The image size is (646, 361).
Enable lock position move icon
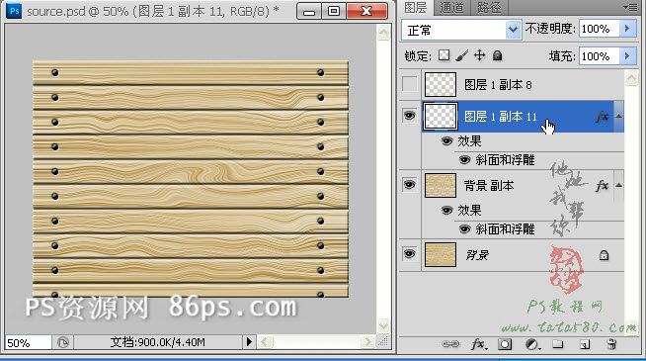point(479,55)
